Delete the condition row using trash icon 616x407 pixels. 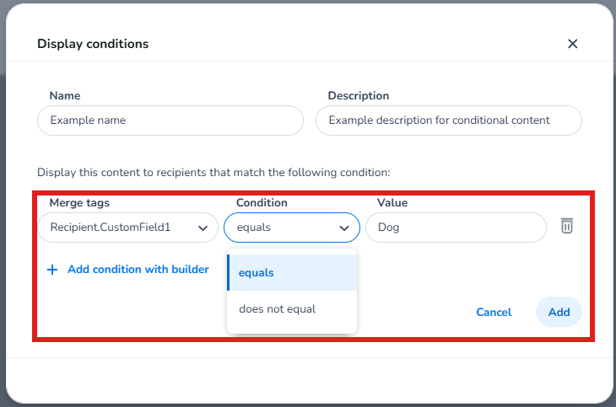pos(567,226)
